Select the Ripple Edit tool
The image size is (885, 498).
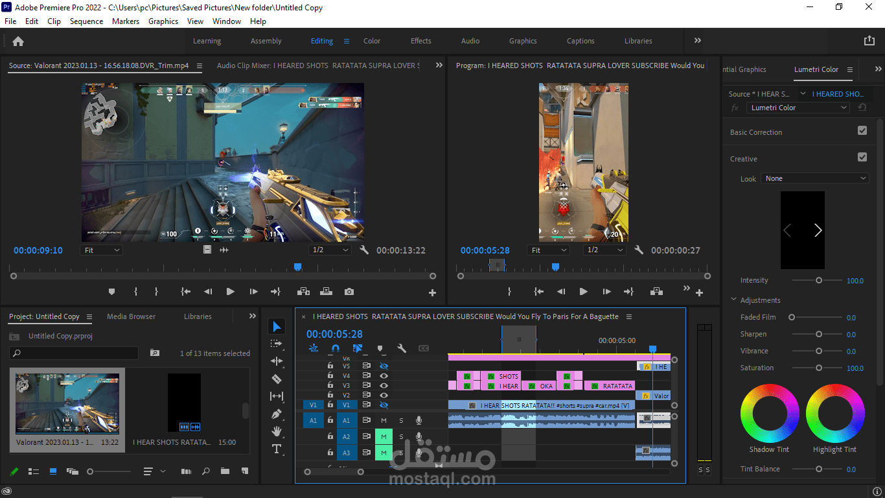pyautogui.click(x=277, y=361)
